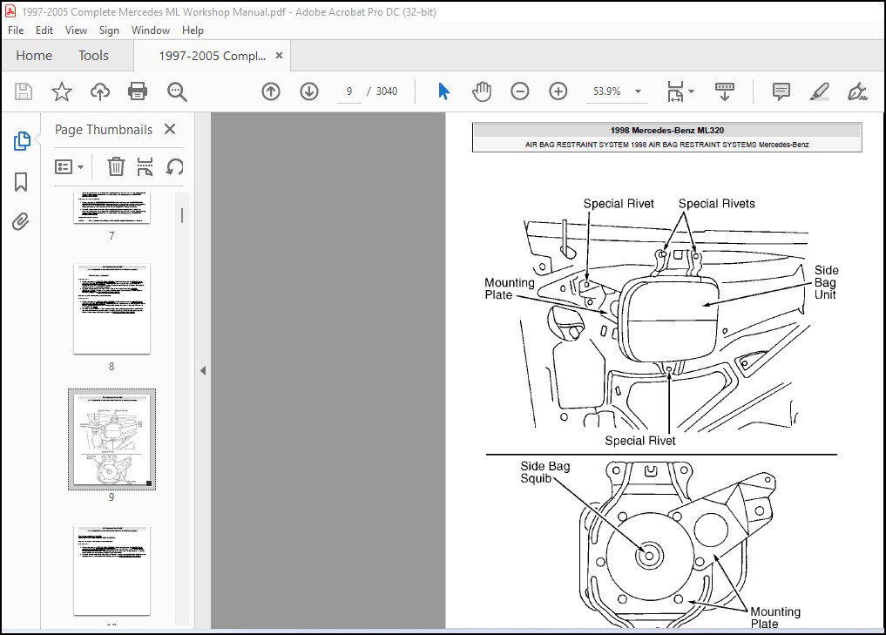Click the page number input field
The image size is (886, 635).
click(349, 91)
